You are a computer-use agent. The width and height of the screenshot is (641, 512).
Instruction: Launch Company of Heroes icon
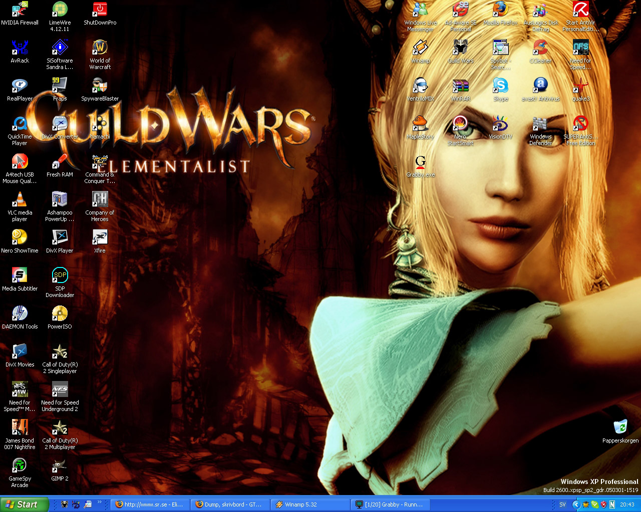pos(100,207)
